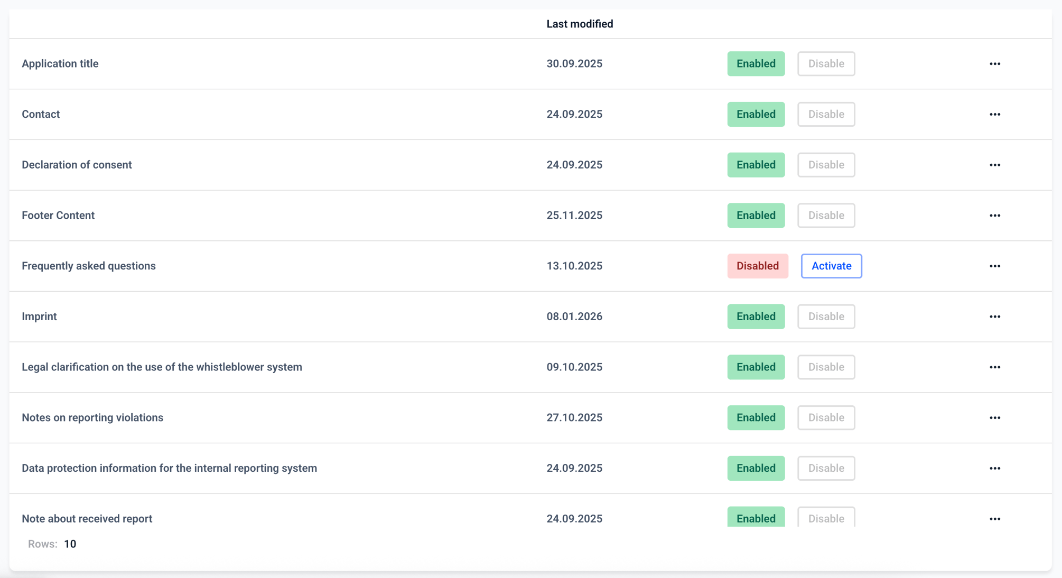The width and height of the screenshot is (1062, 578).
Task: Disable the Footer Content entry
Action: 826,215
